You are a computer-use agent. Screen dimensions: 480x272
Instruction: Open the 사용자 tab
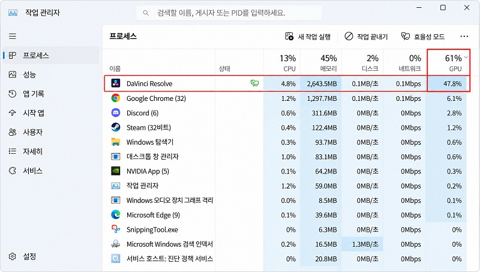click(x=51, y=132)
